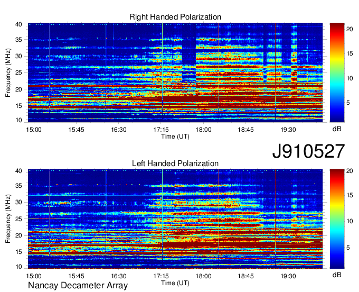The width and height of the screenshot is (359, 292).
Task: Click the 10 dB tick on Right Handed colorbar
Action: tap(349, 78)
